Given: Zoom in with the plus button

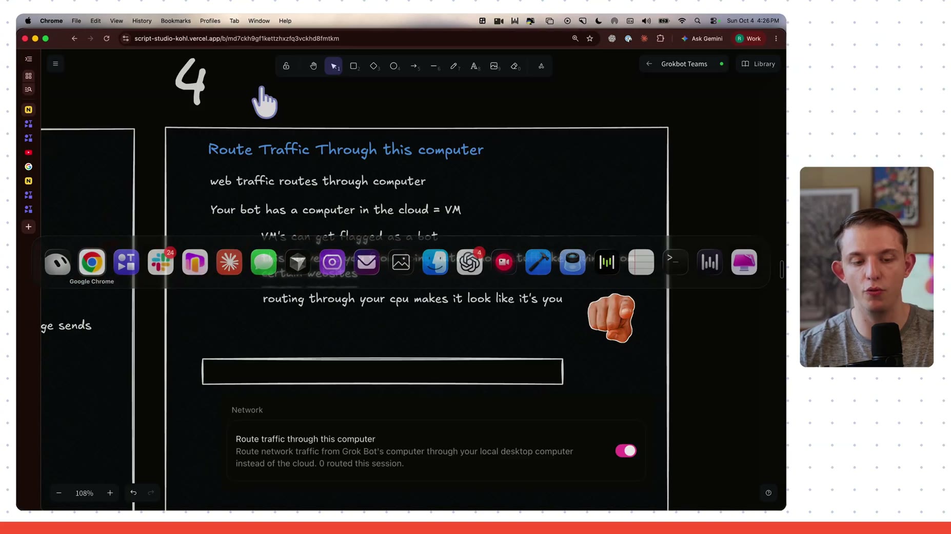Looking at the screenshot, I should (x=110, y=493).
